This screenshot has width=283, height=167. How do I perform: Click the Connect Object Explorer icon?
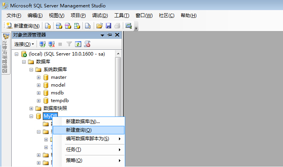pos(42,44)
